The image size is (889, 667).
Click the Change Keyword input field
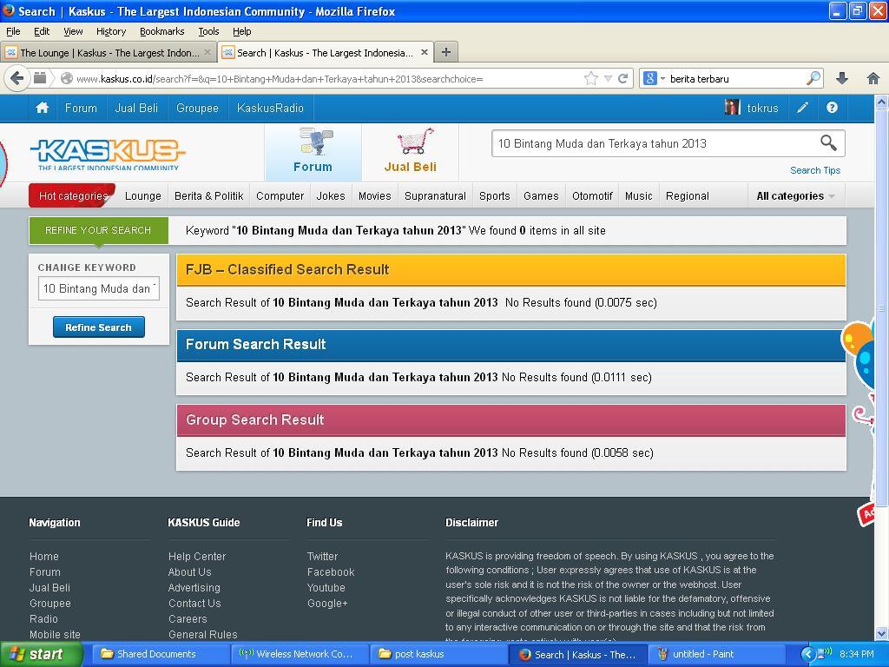pyautogui.click(x=99, y=288)
